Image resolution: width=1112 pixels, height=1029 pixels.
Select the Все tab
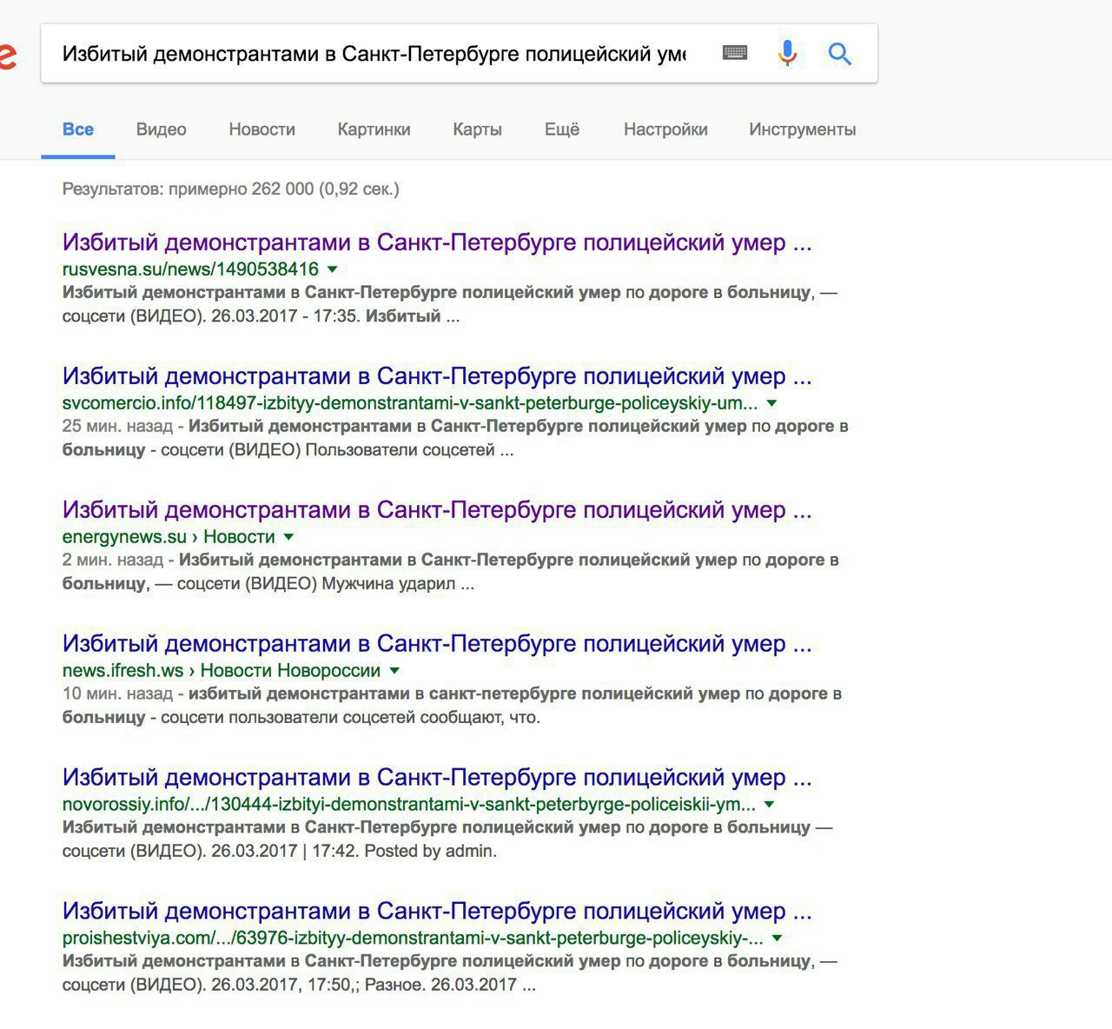coord(78,129)
